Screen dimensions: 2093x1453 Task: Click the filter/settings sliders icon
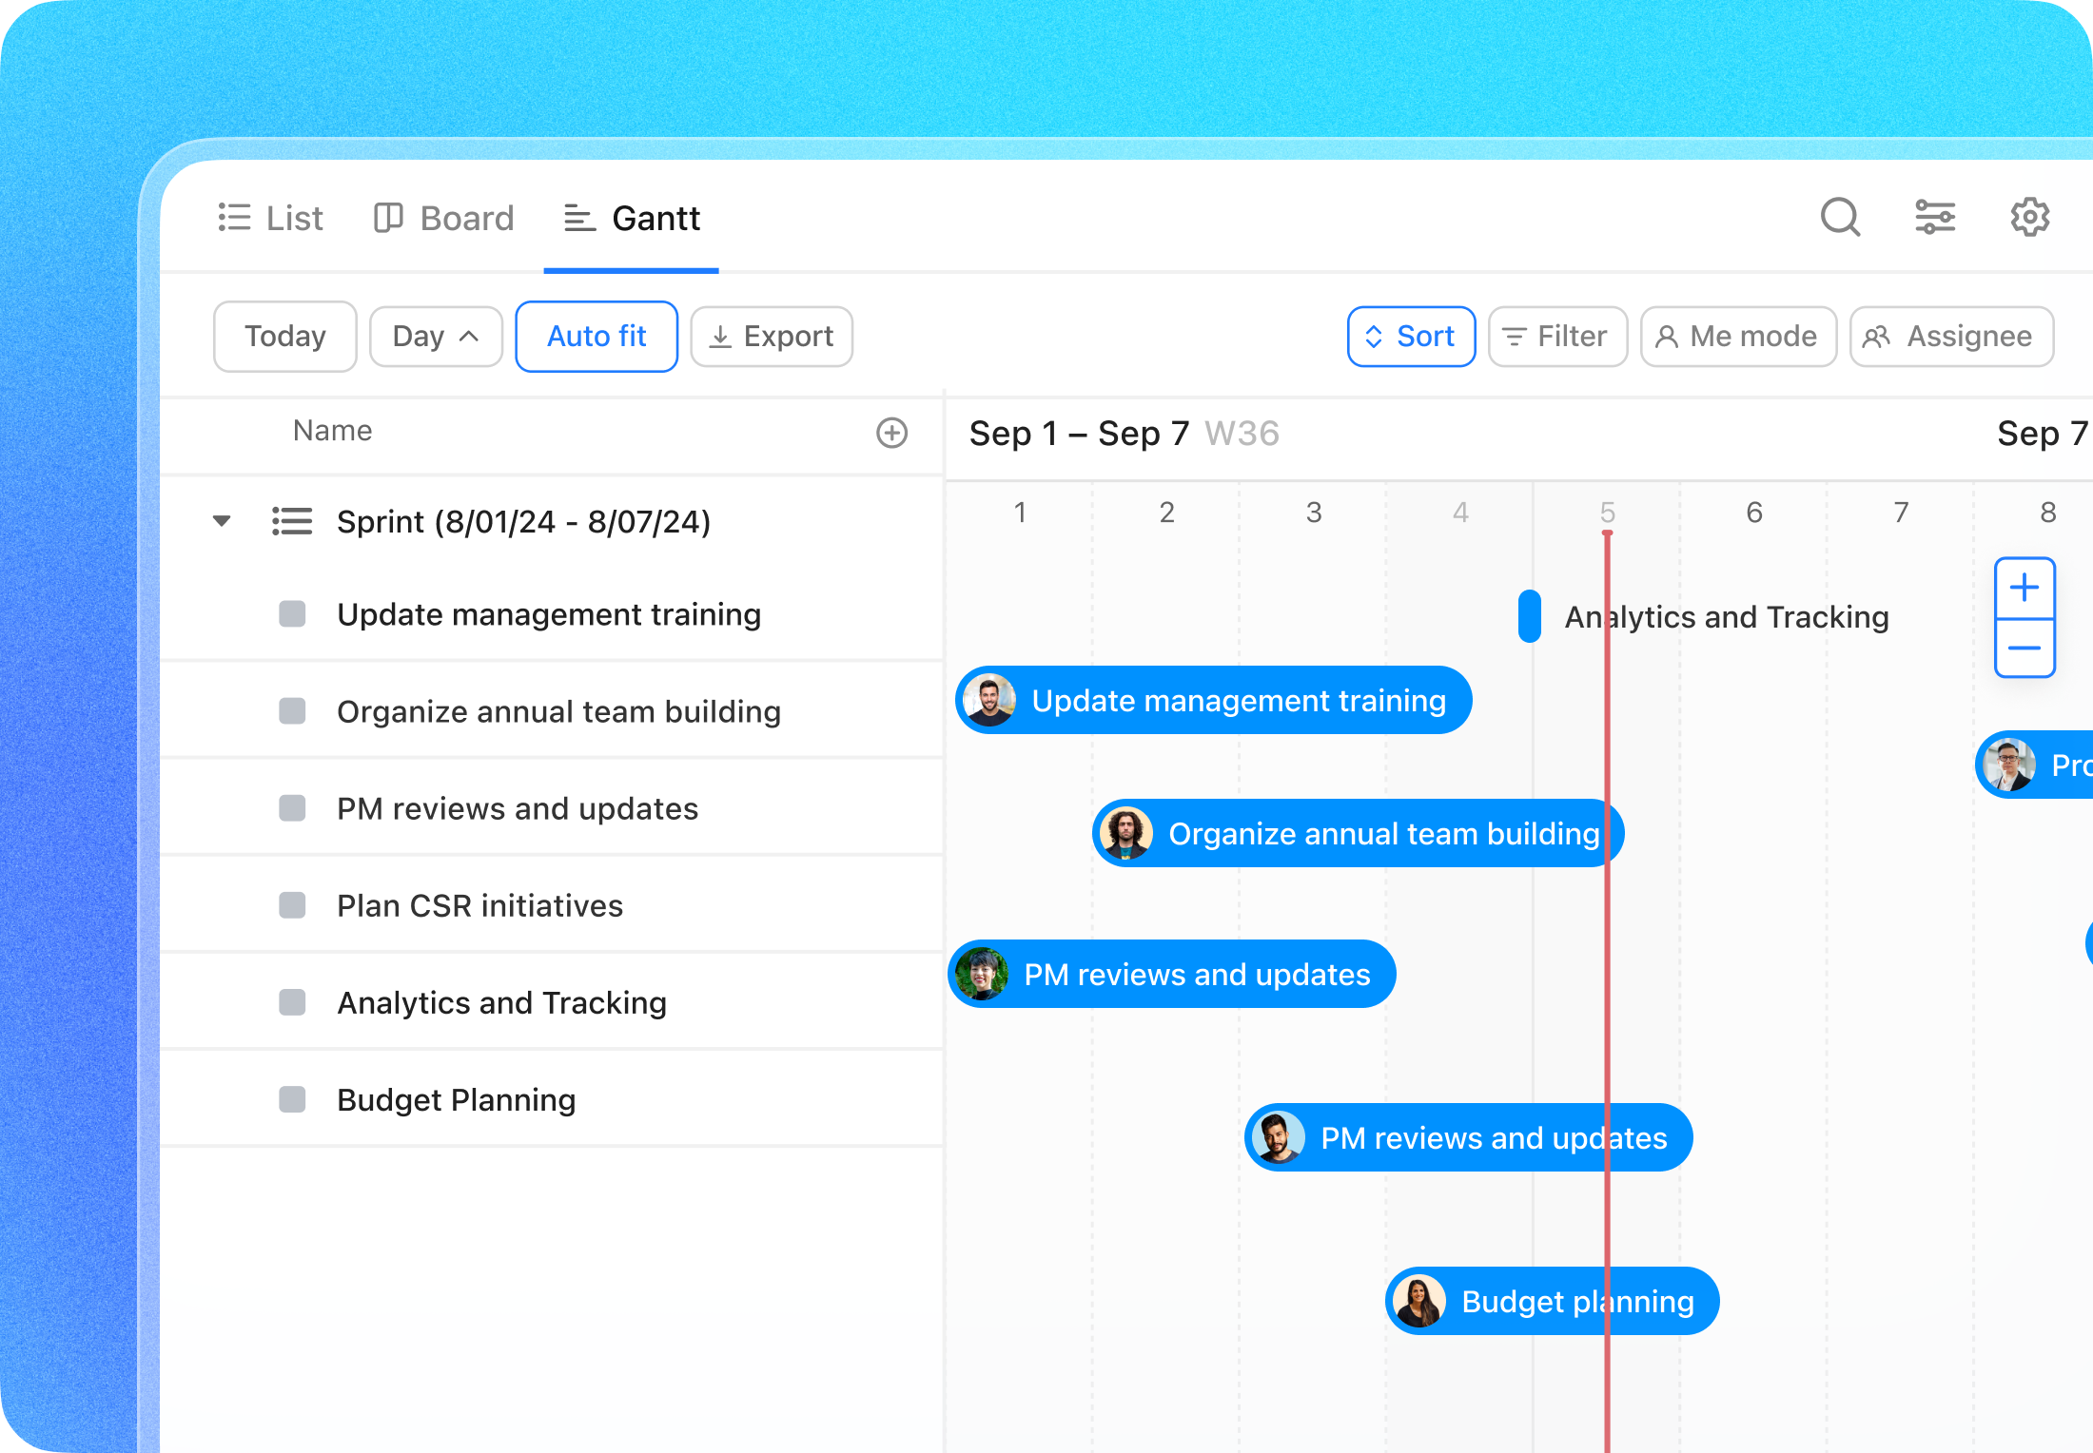click(x=1937, y=220)
